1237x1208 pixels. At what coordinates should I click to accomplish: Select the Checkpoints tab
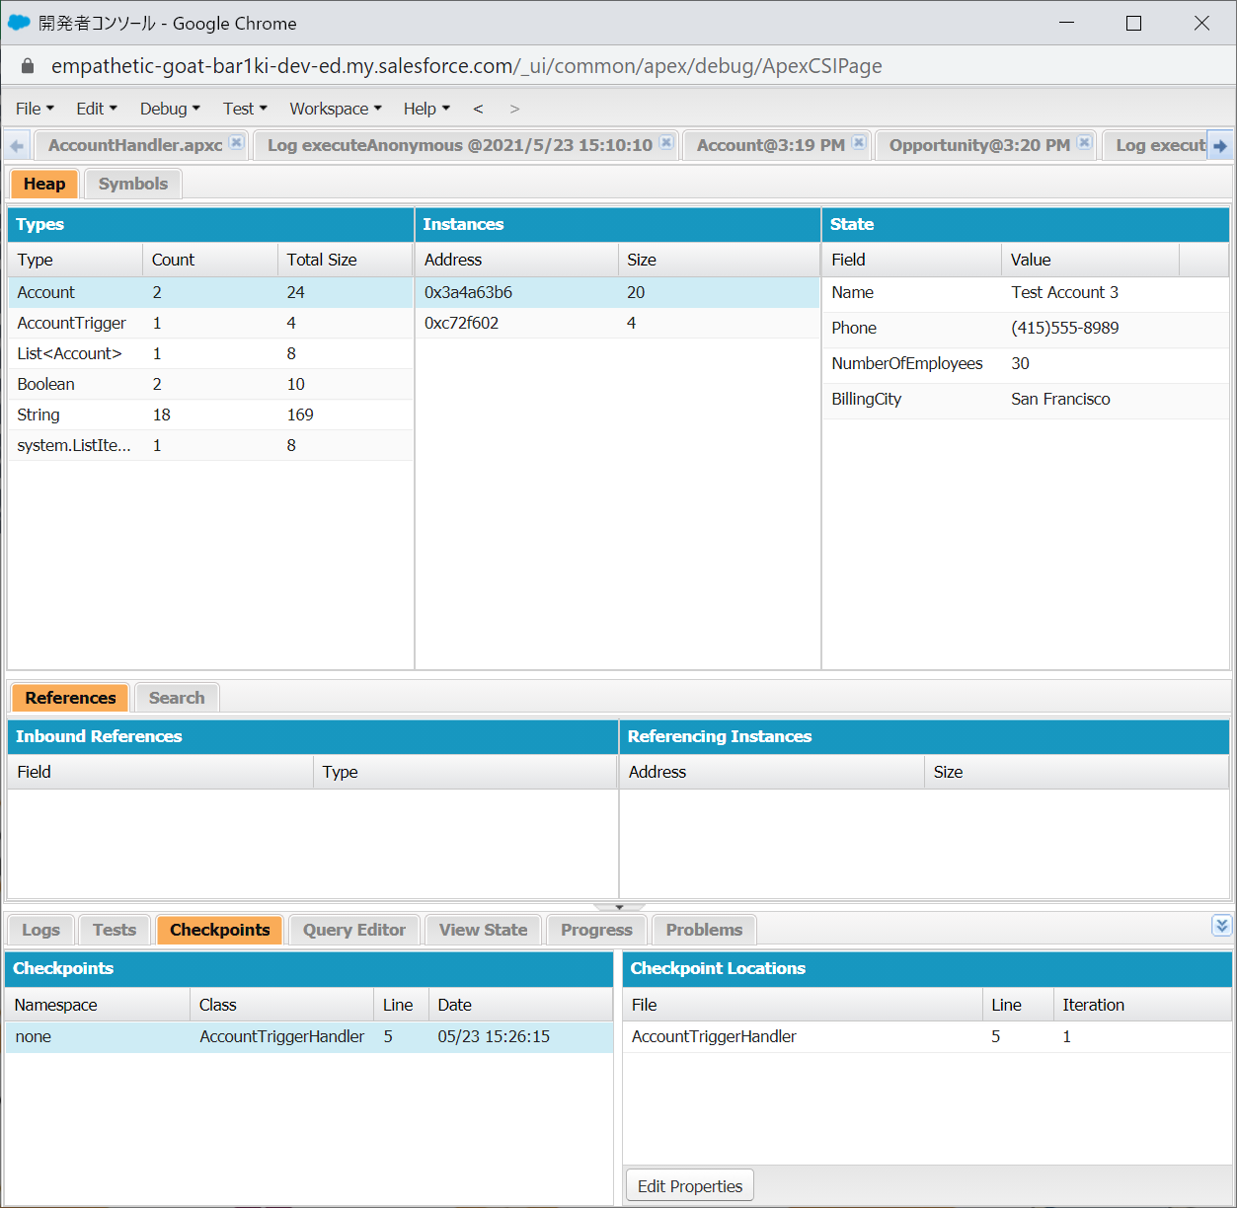[219, 930]
